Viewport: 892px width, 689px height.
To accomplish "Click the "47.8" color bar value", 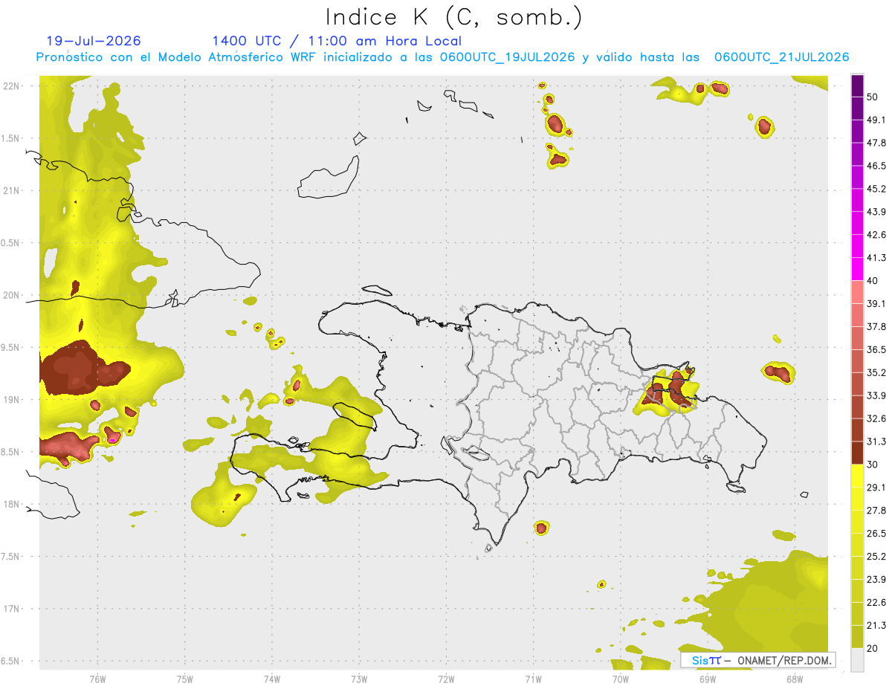I will click(877, 143).
